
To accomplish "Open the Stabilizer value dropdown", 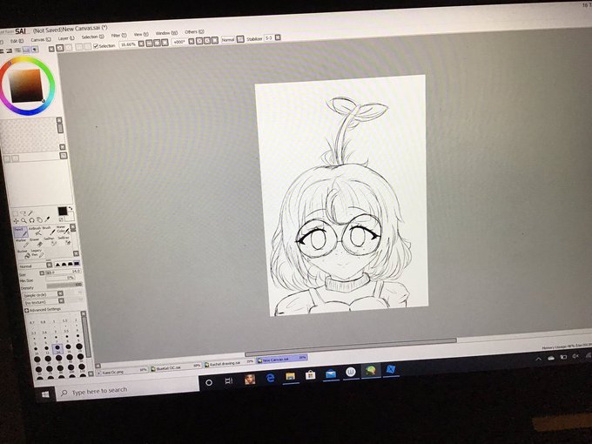I will (278, 37).
